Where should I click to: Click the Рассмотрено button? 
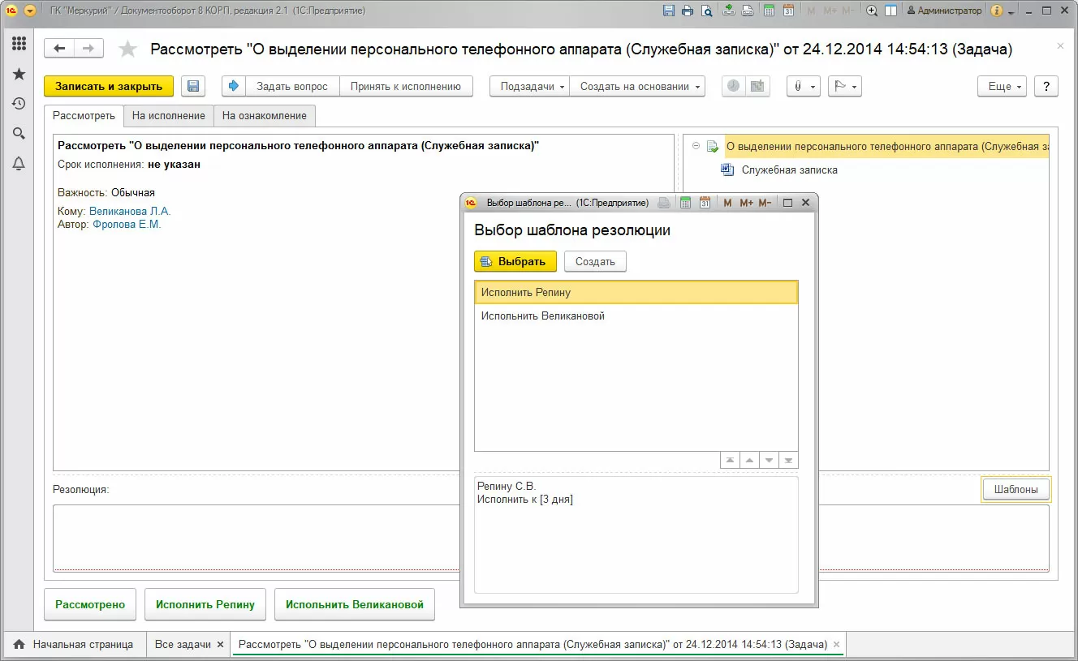pyautogui.click(x=90, y=604)
